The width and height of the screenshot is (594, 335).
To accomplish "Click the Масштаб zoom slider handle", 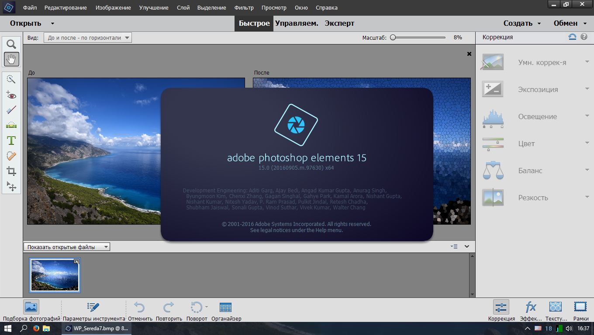I will pos(393,38).
